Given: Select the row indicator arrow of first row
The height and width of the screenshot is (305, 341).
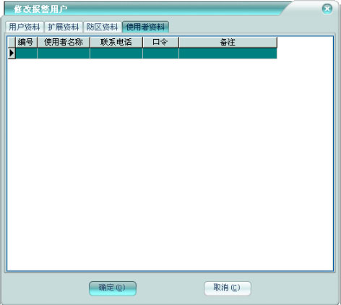Looking at the screenshot, I should tap(12, 53).
